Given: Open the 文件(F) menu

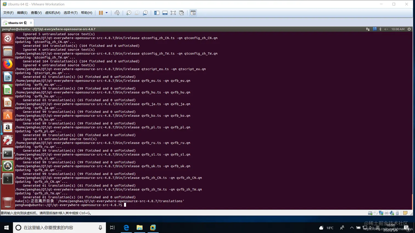Looking at the screenshot, I should [8, 13].
